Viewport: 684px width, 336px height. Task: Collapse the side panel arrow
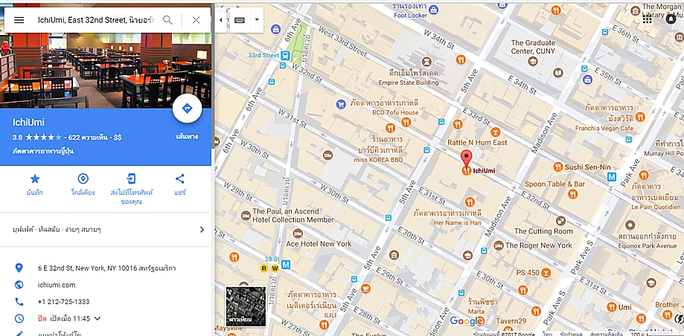(221, 20)
